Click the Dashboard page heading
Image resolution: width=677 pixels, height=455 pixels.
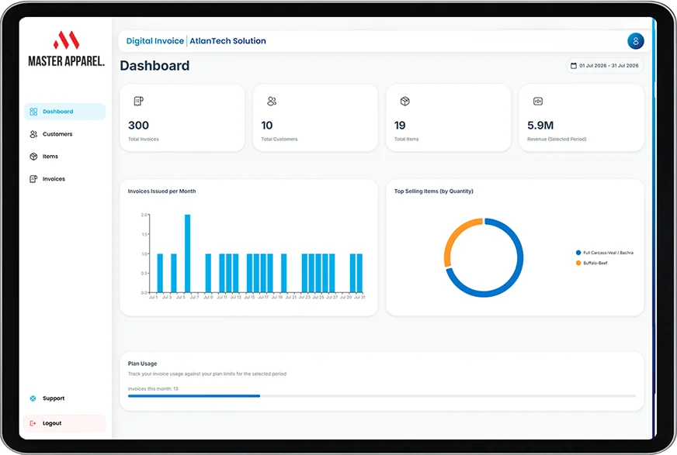point(154,65)
